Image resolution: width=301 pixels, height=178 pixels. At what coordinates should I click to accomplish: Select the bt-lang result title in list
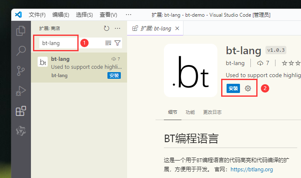coord(60,59)
